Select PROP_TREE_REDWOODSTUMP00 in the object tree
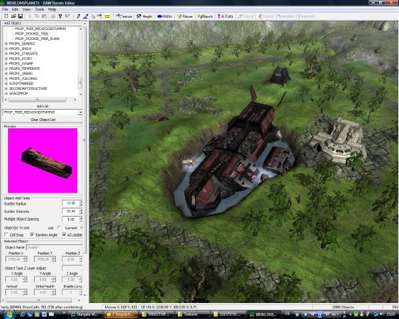Viewport: 399px width, 319px height. point(41,29)
